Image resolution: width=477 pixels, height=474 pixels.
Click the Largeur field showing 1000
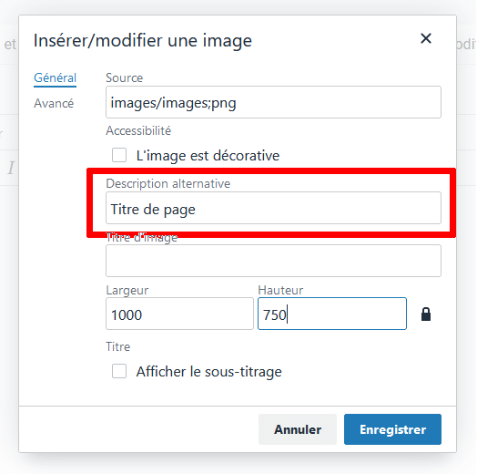179,314
